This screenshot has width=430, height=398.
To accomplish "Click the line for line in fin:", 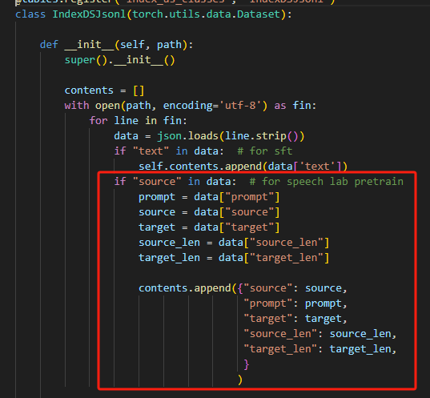I will click(x=139, y=121).
